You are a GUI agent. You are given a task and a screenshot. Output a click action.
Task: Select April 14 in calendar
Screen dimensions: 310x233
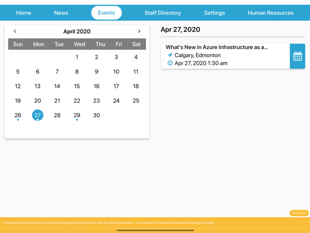(x=57, y=86)
